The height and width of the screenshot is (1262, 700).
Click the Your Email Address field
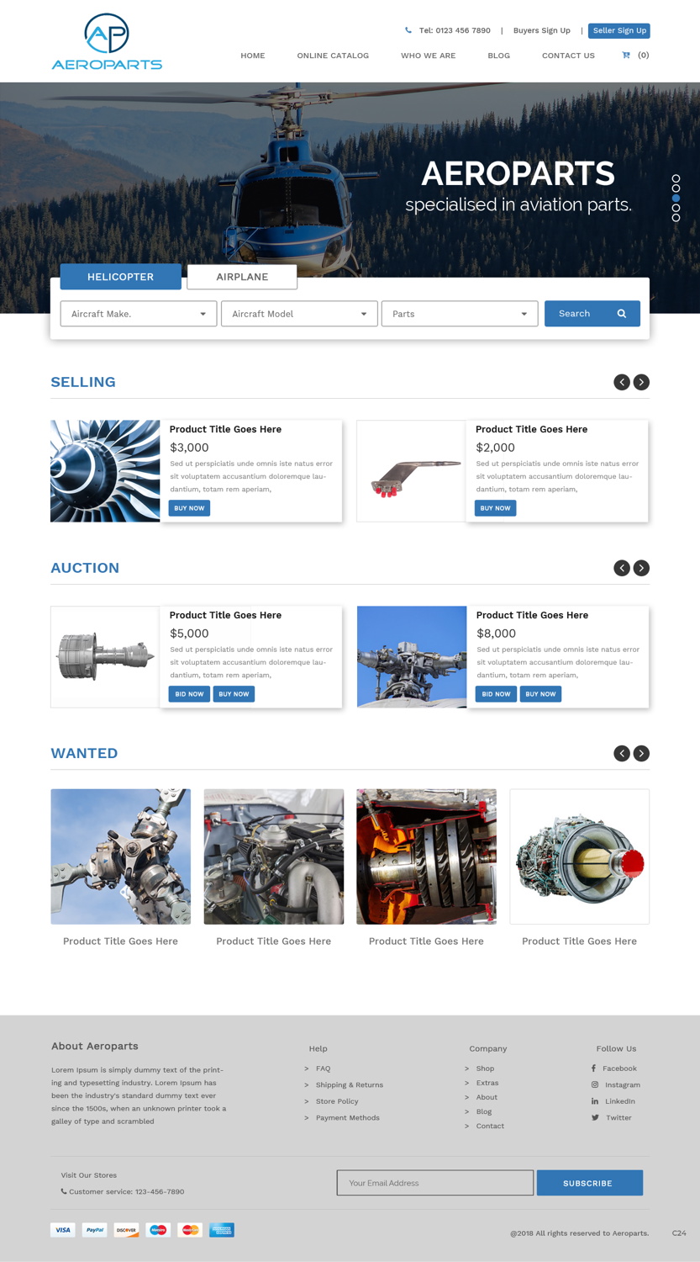435,1183
